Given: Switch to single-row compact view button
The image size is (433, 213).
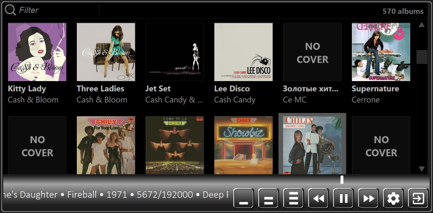Looking at the screenshot, I should point(243,198).
